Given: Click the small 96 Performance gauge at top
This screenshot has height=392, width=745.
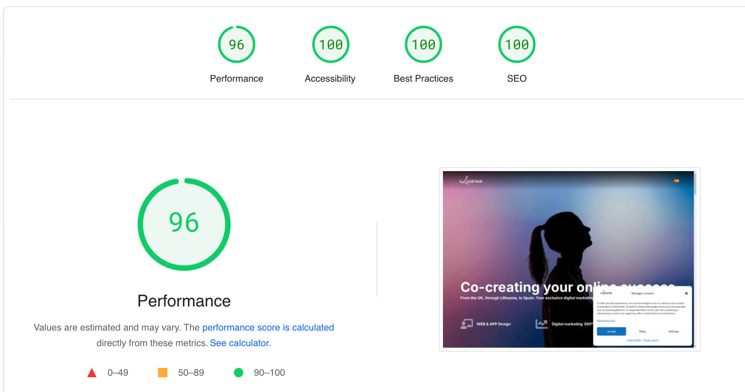Looking at the screenshot, I should pos(236,45).
